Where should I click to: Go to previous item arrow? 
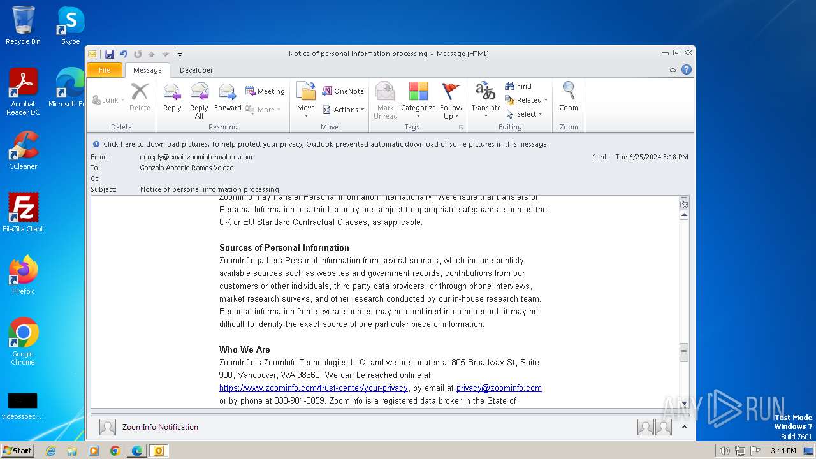pos(152,54)
